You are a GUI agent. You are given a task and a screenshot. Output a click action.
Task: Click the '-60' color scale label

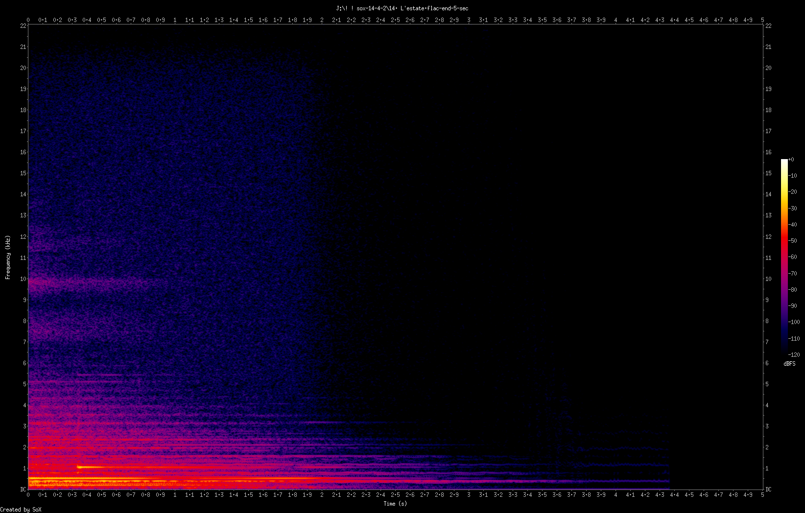[x=793, y=257]
